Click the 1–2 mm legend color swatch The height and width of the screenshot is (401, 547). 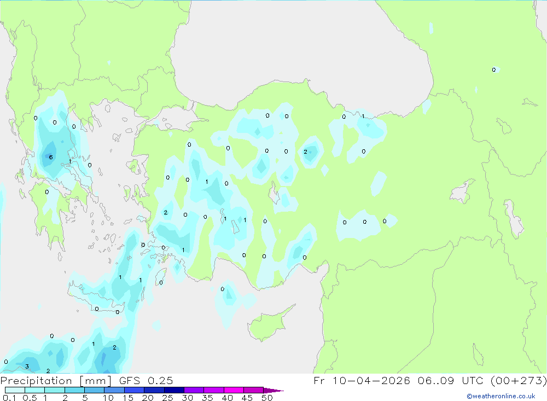[55, 390]
